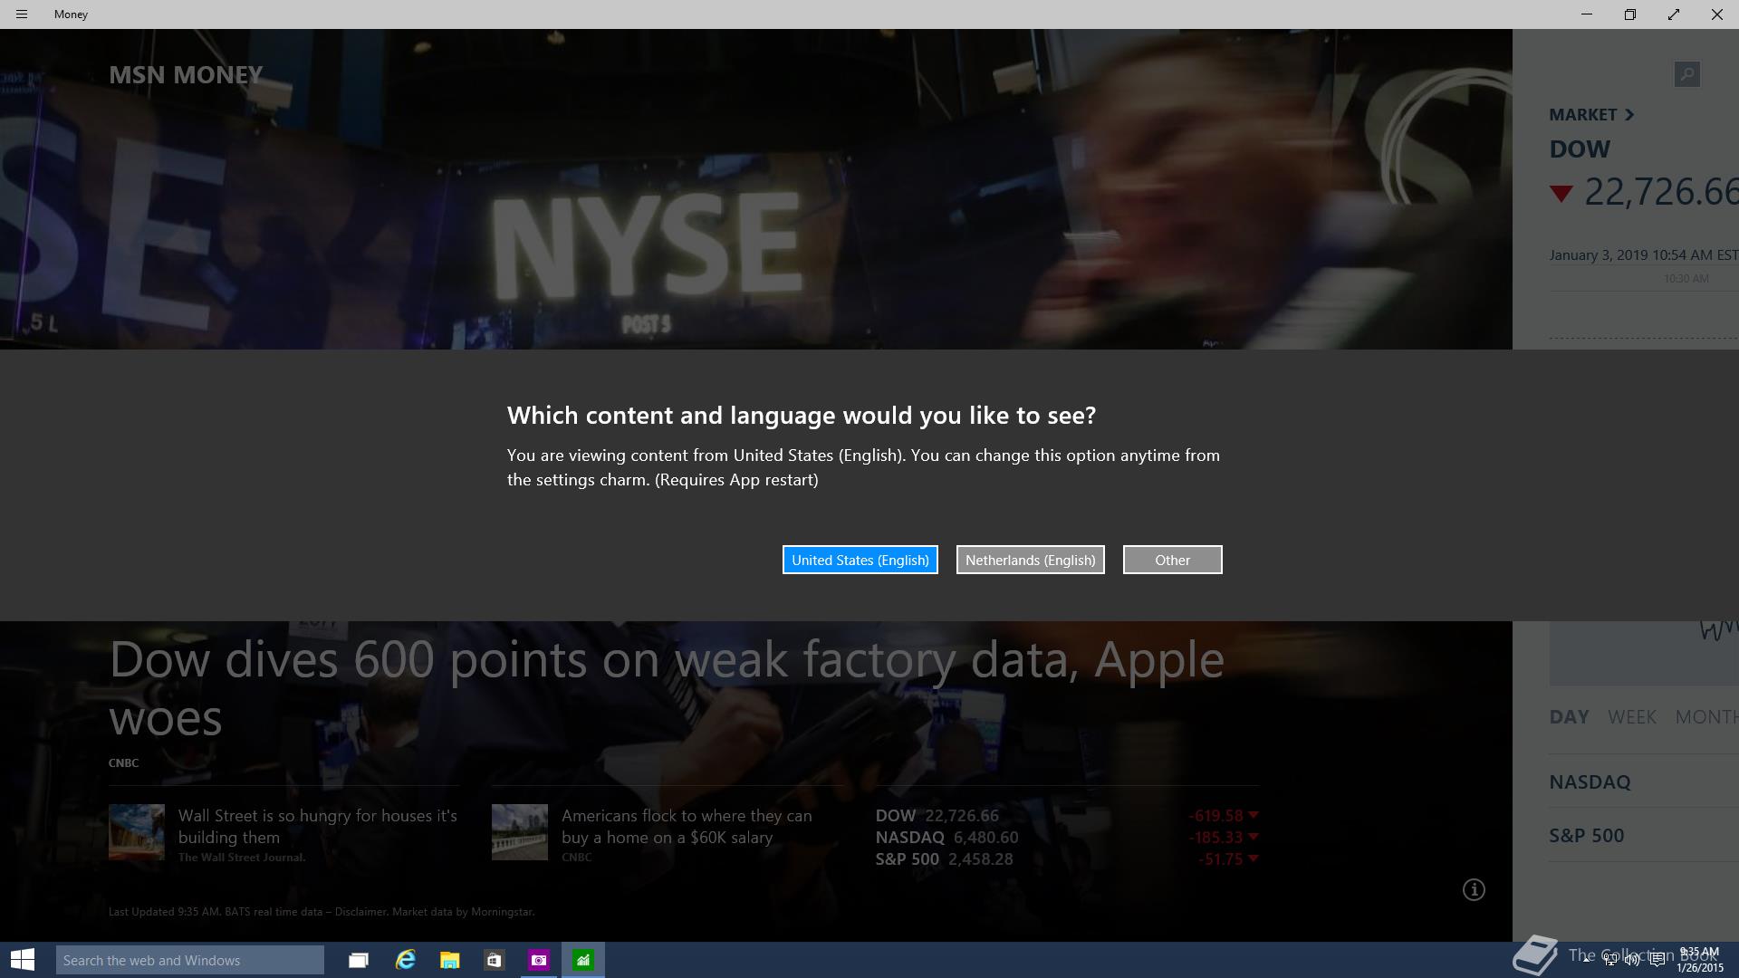
Task: Open the taskbar clock showing 9:35 AM
Action: pyautogui.click(x=1699, y=960)
